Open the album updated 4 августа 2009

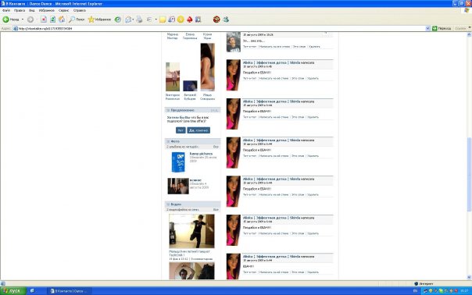pos(178,186)
